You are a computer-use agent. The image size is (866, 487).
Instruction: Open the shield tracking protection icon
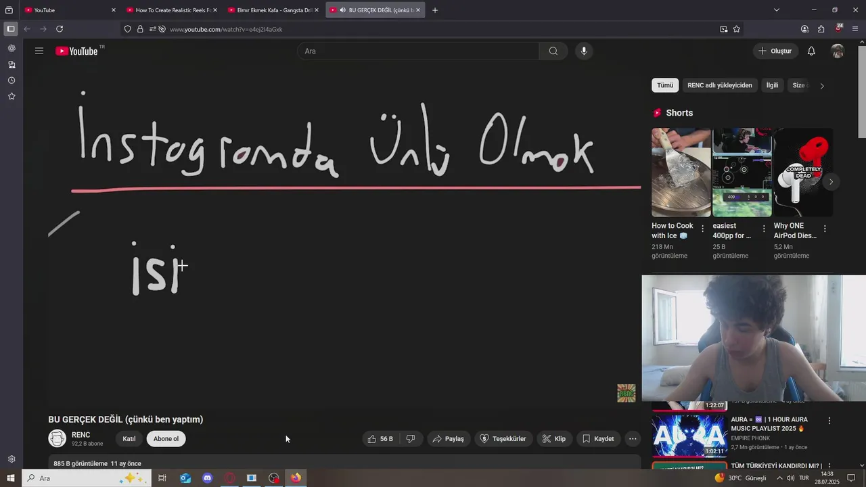(x=128, y=29)
